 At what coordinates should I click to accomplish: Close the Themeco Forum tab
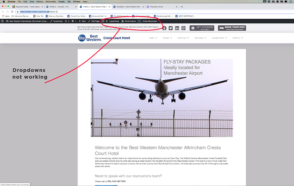click(176, 7)
